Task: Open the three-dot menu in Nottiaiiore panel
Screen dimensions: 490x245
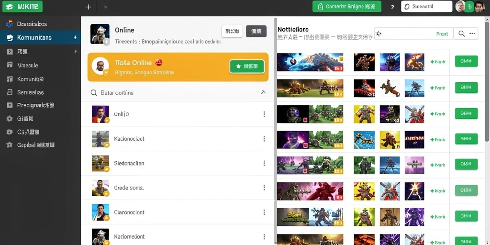Action: (472, 33)
